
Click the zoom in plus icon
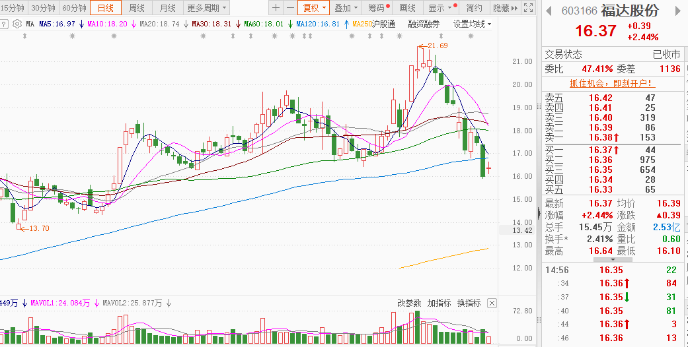tap(276, 8)
